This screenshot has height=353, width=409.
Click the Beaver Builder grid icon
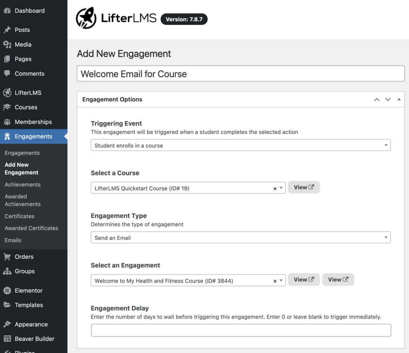pos(7,339)
